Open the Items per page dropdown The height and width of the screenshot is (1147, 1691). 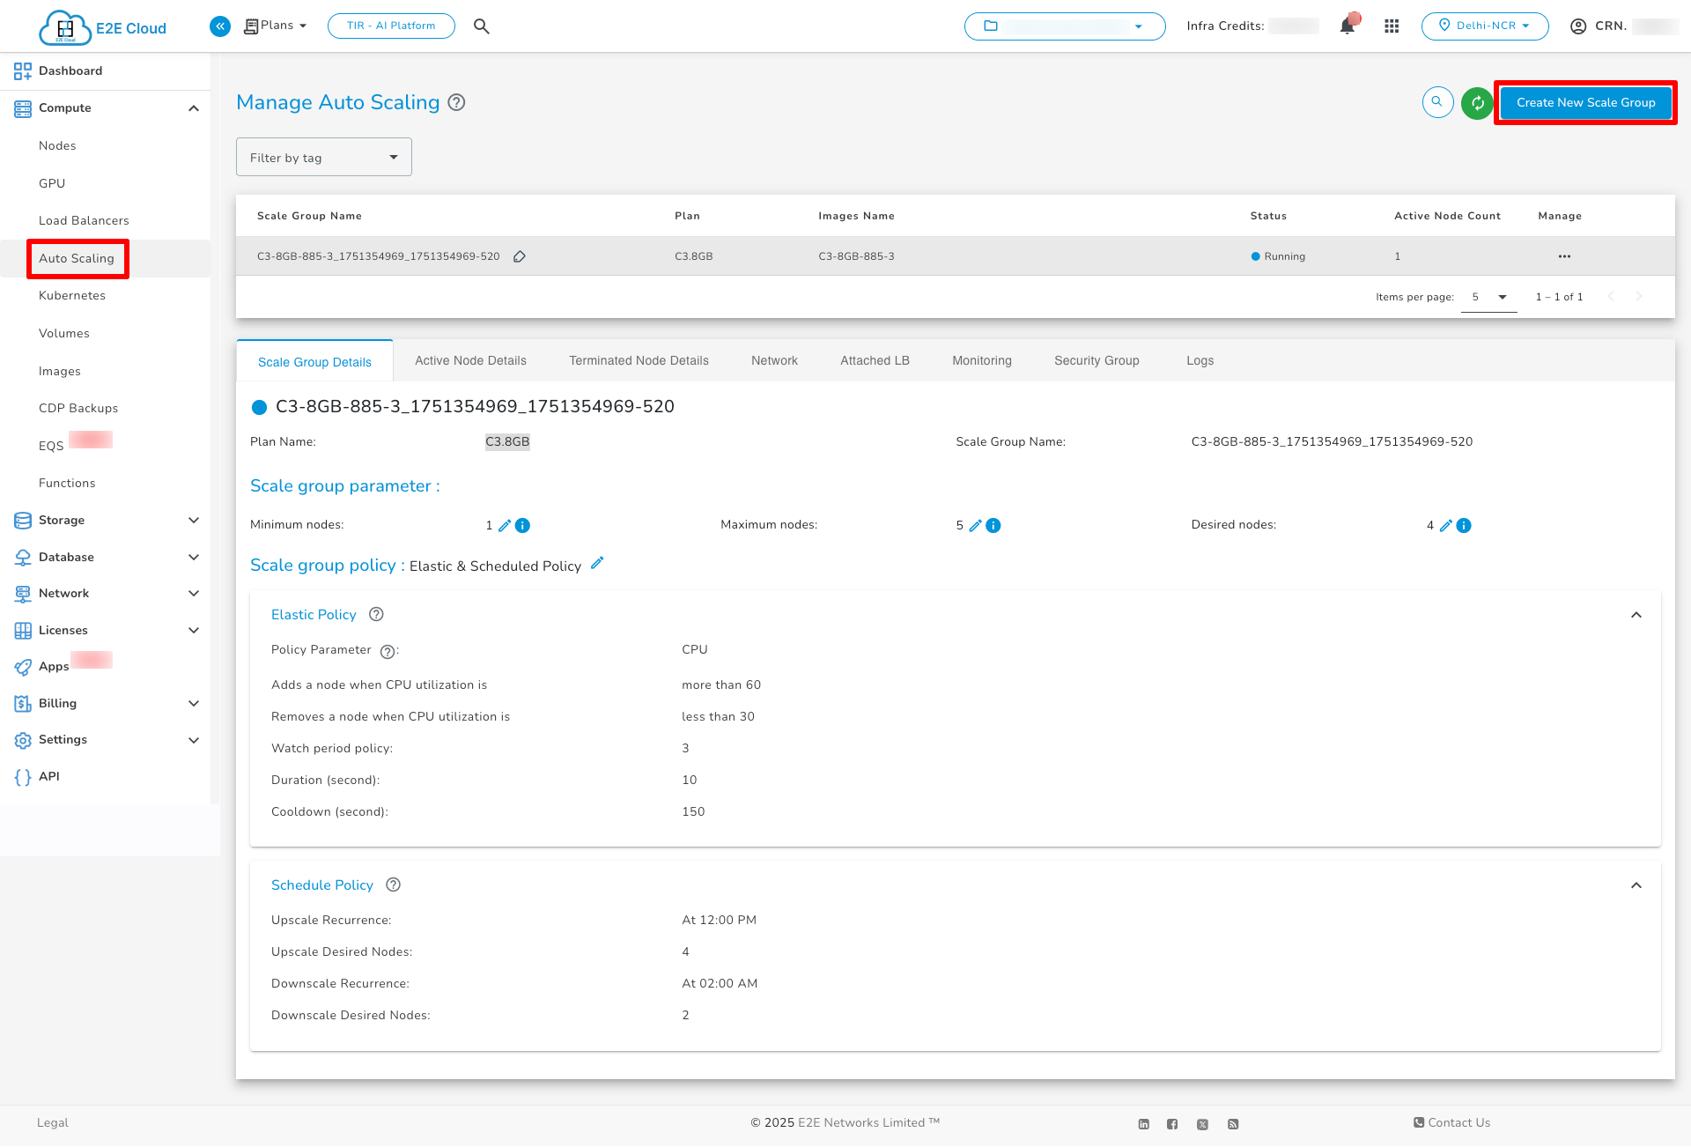click(x=1488, y=297)
